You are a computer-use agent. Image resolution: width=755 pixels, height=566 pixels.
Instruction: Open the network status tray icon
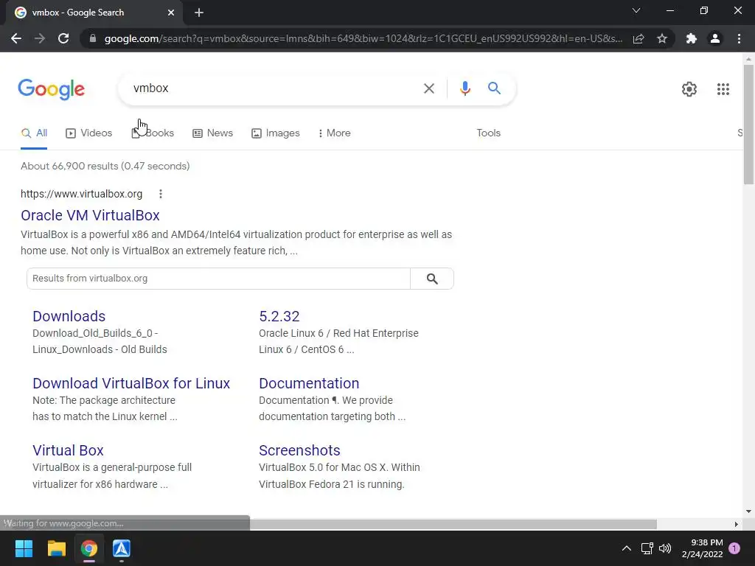pos(647,548)
